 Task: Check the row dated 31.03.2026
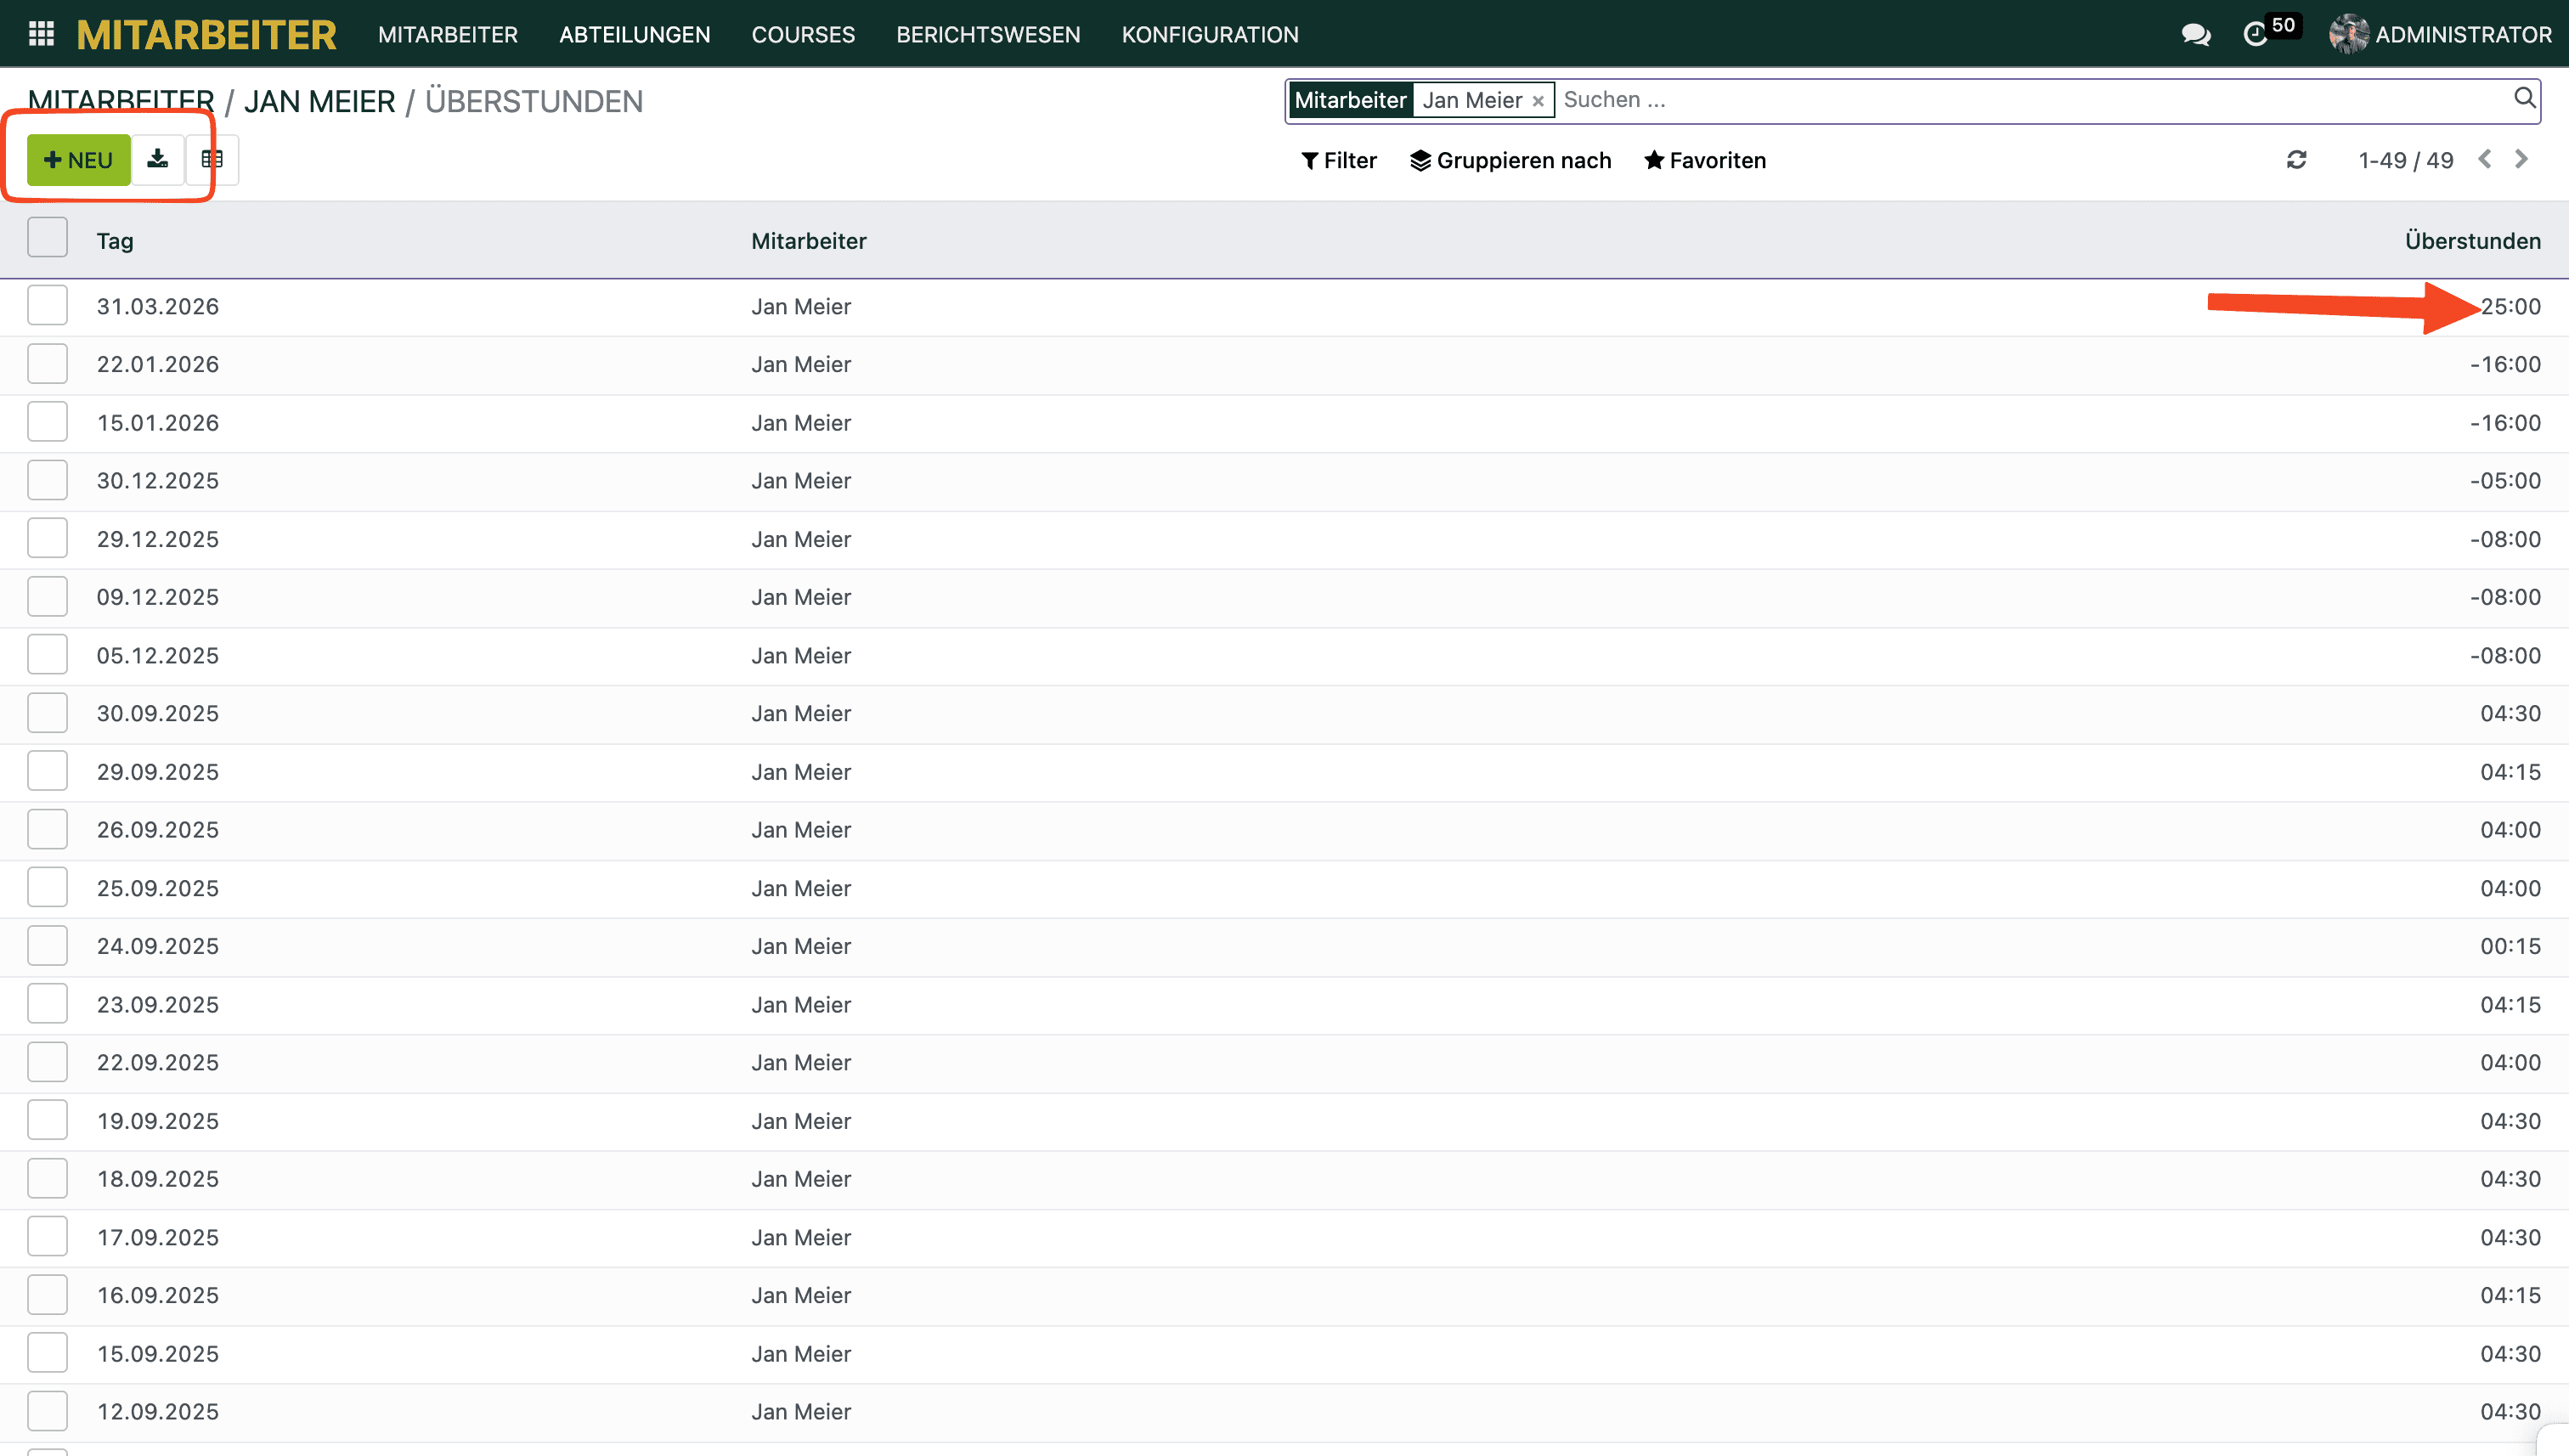coord(47,305)
